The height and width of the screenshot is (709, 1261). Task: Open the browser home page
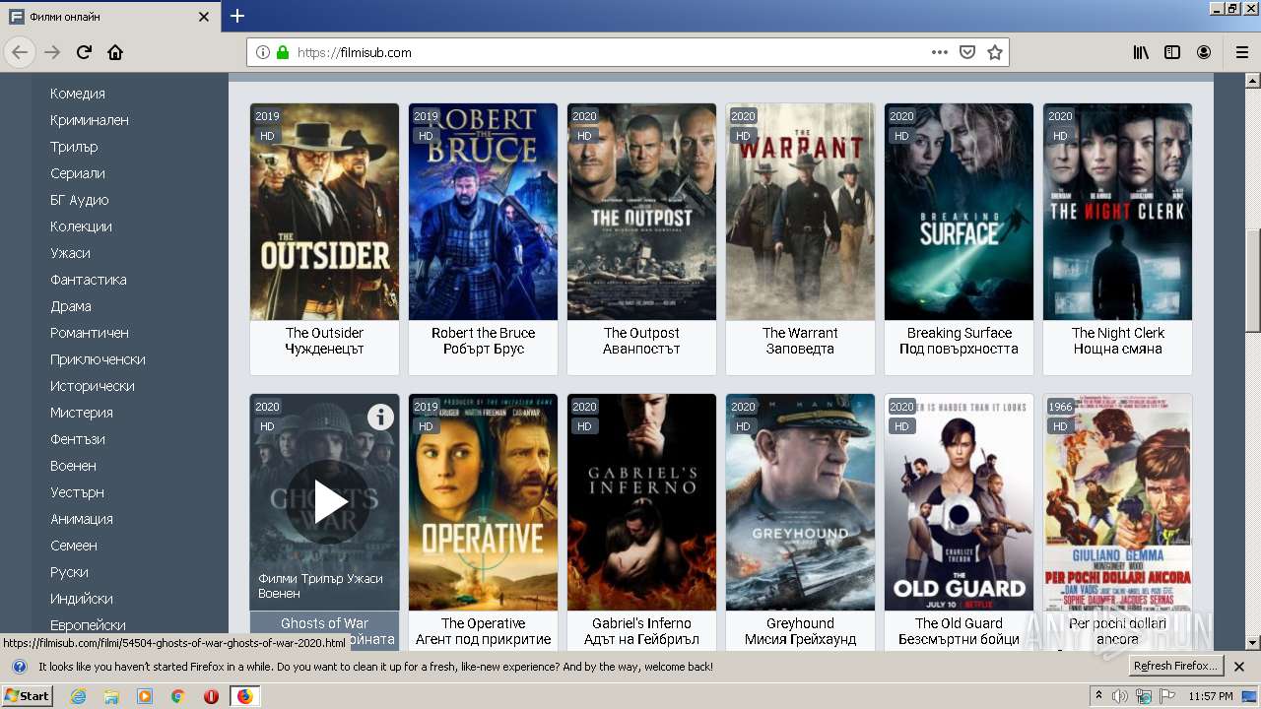(x=115, y=52)
